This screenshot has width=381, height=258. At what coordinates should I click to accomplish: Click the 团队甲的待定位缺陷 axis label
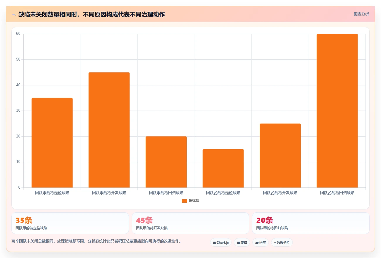[x=52, y=193]
